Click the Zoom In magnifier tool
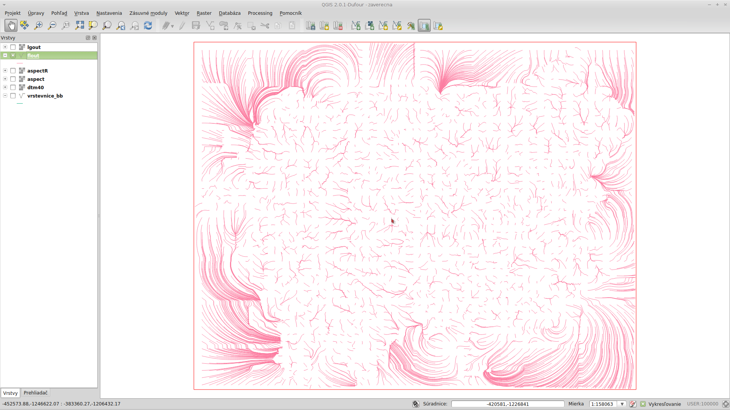 pos(38,26)
